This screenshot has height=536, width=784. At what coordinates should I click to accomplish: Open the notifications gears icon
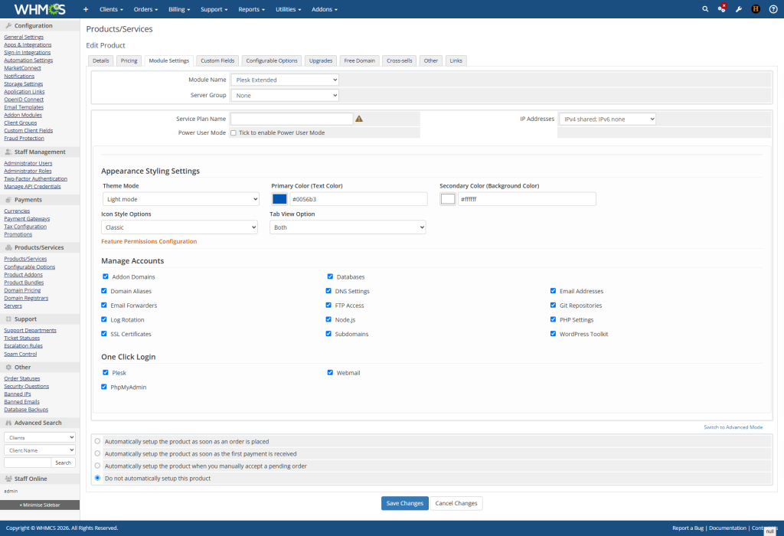pos(721,8)
